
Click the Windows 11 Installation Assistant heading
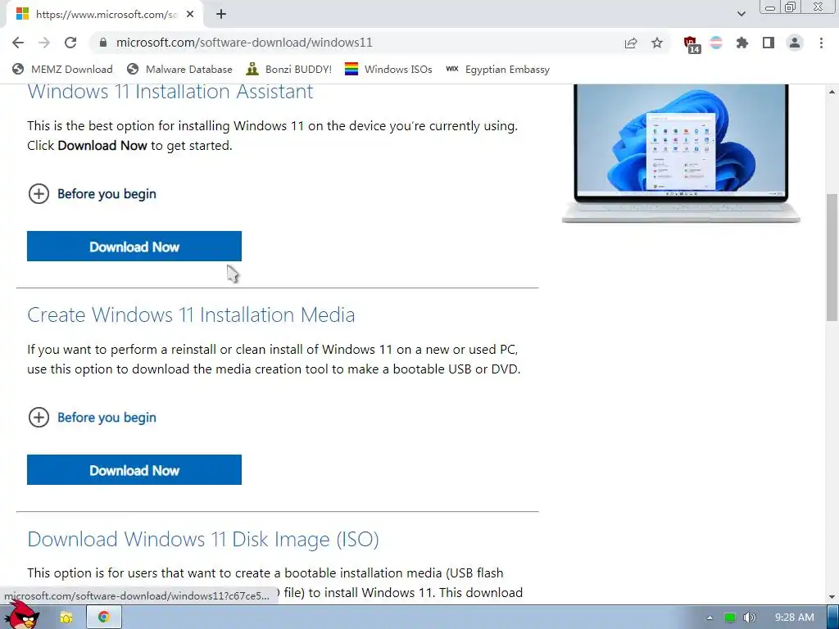coord(170,92)
